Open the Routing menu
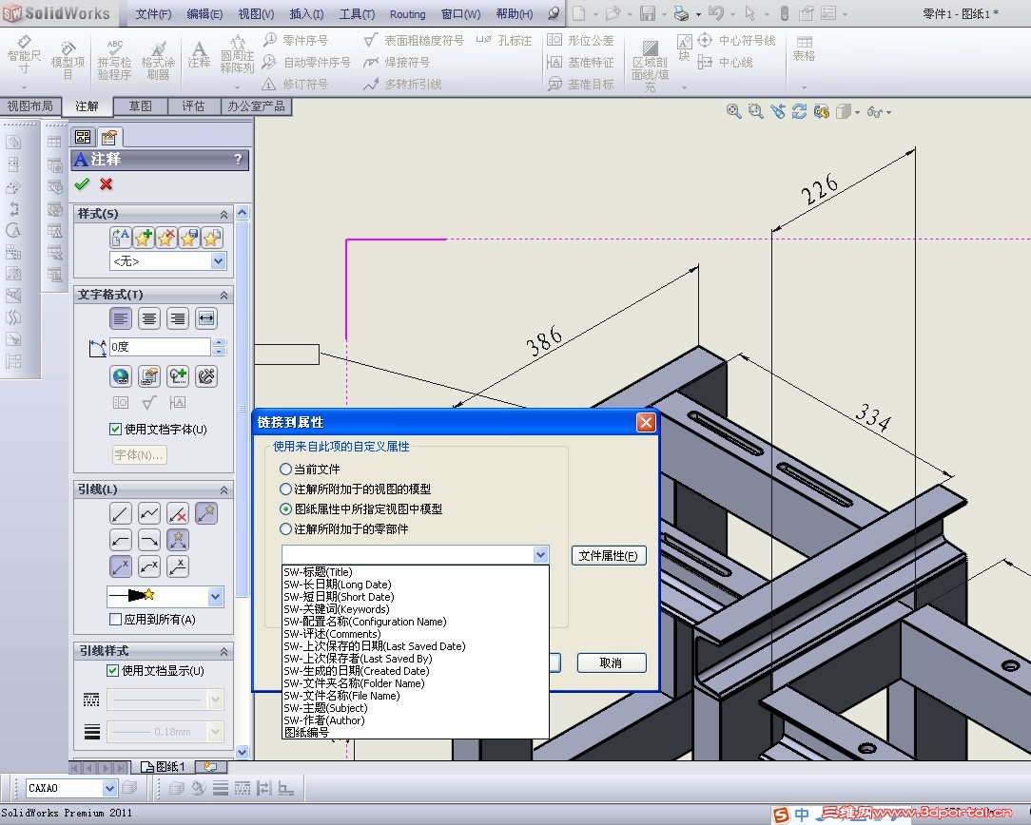This screenshot has width=1031, height=825. click(x=408, y=14)
